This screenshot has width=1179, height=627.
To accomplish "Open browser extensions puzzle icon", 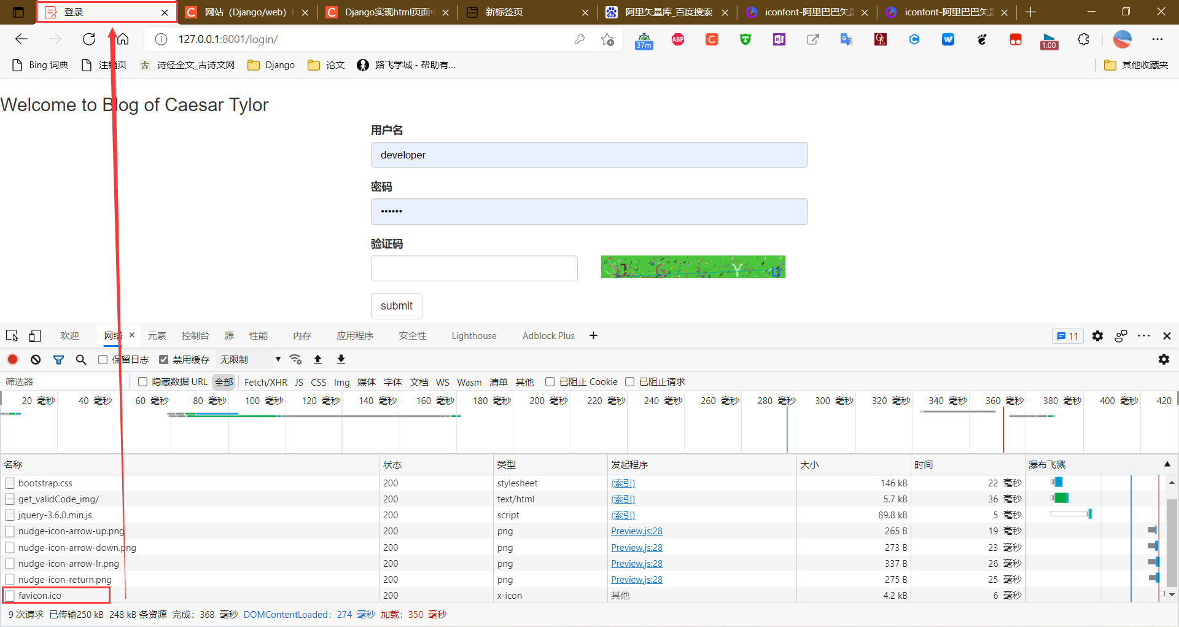I will [1084, 39].
